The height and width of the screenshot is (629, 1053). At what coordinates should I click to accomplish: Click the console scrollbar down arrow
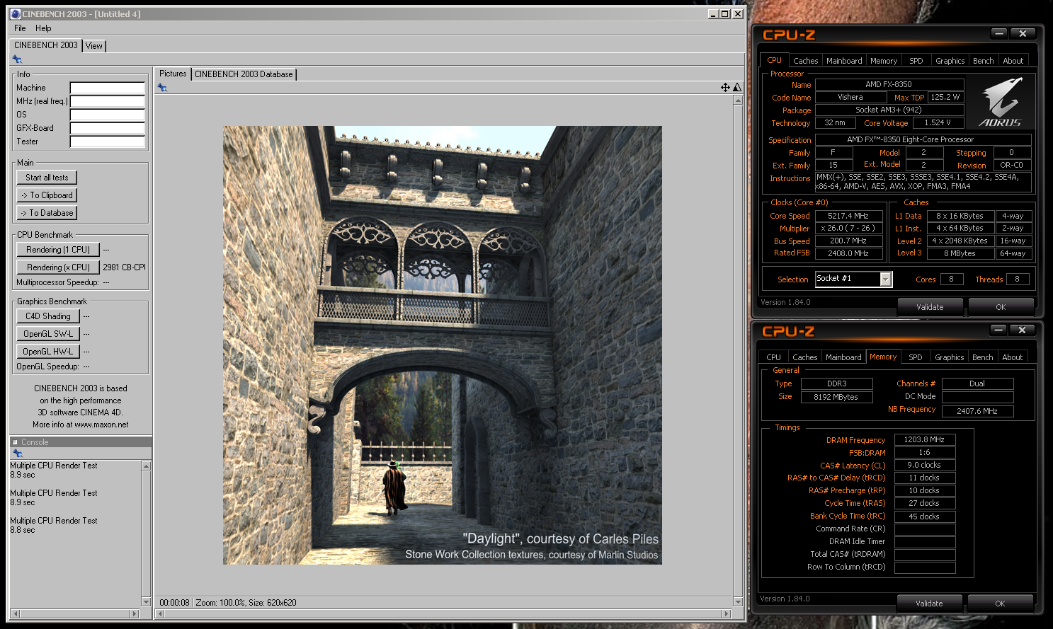click(x=146, y=602)
